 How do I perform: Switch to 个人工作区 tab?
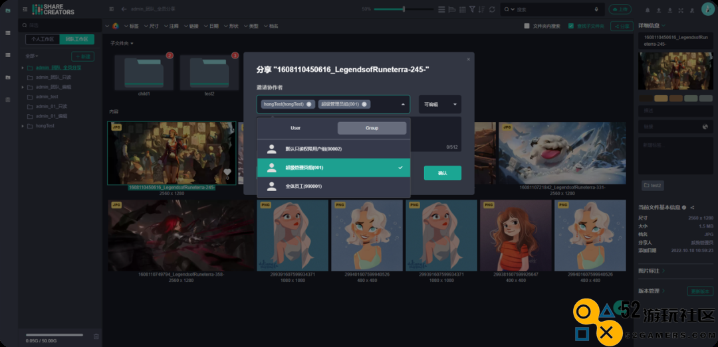pos(43,39)
